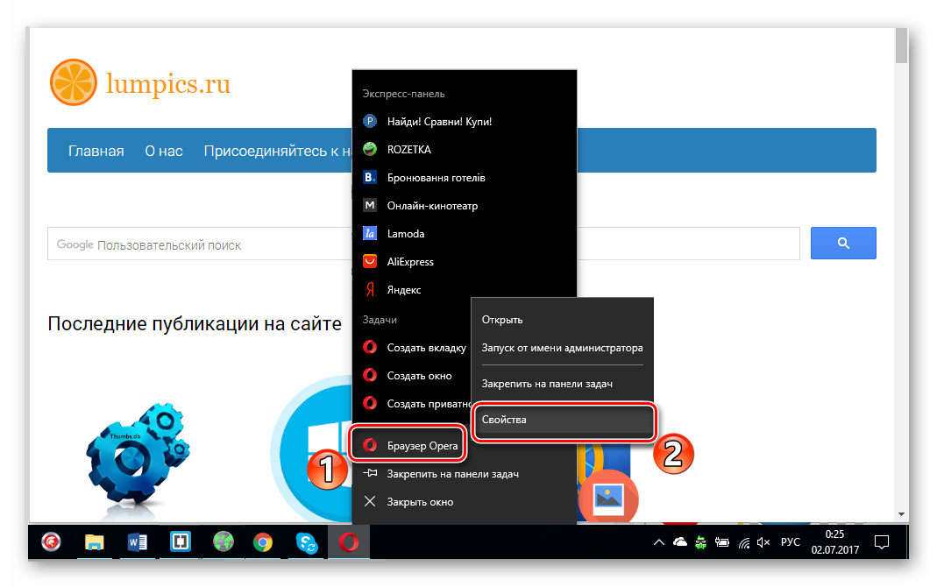The image size is (937, 587).
Task: Click the green ROZETKA smiley icon
Action: (x=370, y=149)
